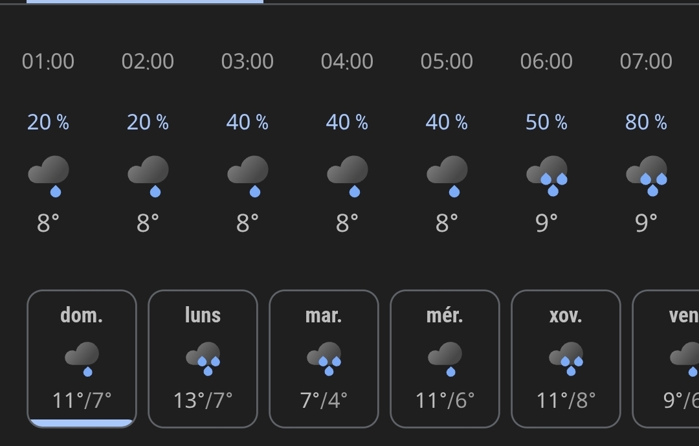Click the 9° temperature at 06:00
699x446 pixels.
(546, 223)
